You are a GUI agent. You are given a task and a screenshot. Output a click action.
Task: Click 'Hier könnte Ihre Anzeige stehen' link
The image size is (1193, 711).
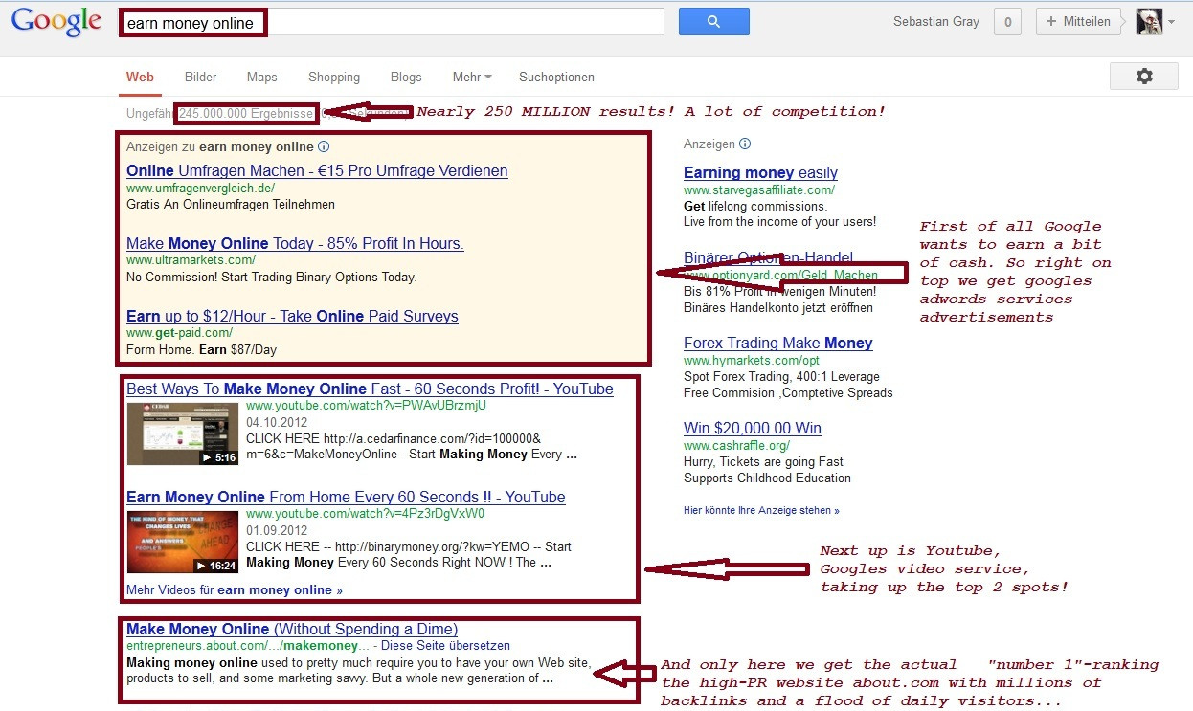[x=761, y=511]
